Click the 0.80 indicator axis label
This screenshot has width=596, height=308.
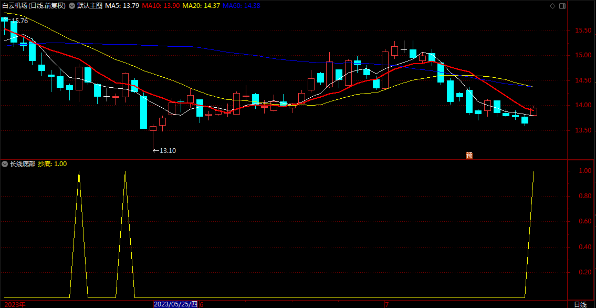tap(585, 196)
